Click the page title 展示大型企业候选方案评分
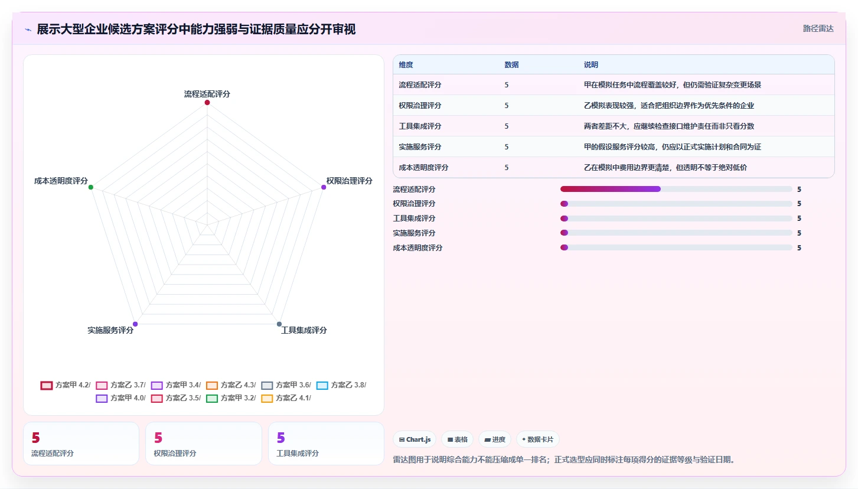 click(197, 29)
